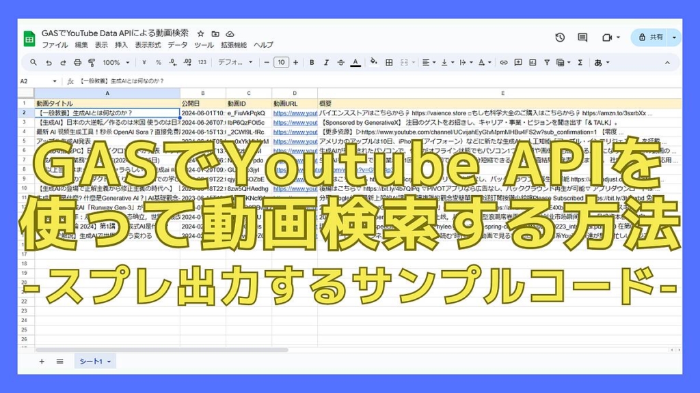The width and height of the screenshot is (700, 393).
Task: Insert a function via the Σ icon
Action: [x=579, y=61]
